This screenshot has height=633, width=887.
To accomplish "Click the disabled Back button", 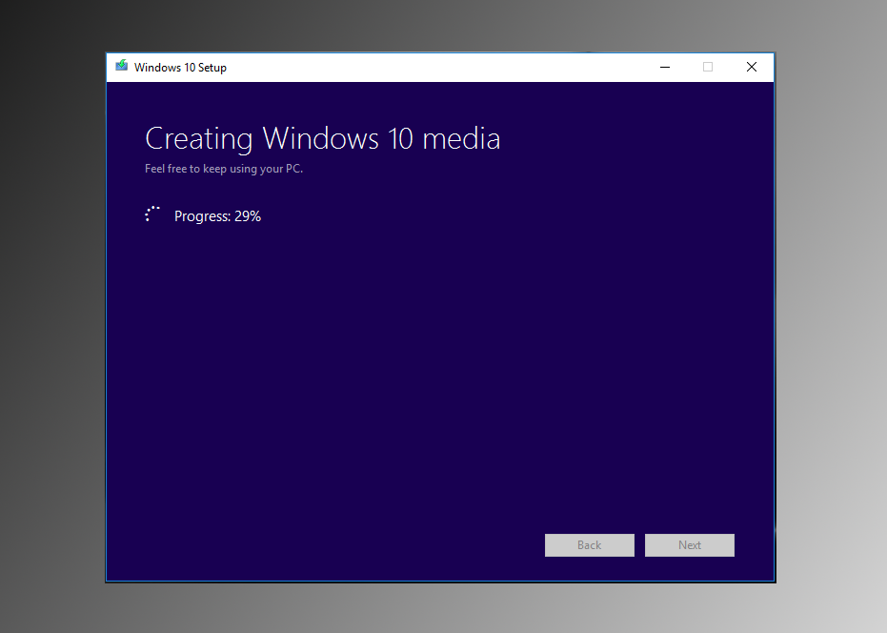I will pyautogui.click(x=590, y=545).
